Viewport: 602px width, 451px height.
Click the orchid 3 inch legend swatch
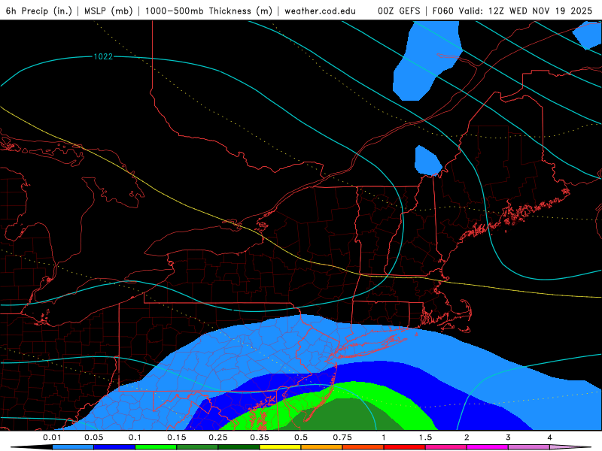pos(529,447)
